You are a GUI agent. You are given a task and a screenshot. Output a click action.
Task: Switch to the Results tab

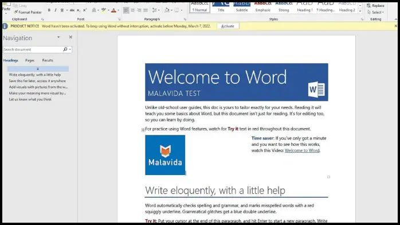click(48, 60)
